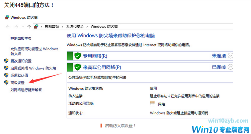Open the 控制面板主页 link
Screen dimensions: 251x134
pyautogui.click(x=21, y=38)
